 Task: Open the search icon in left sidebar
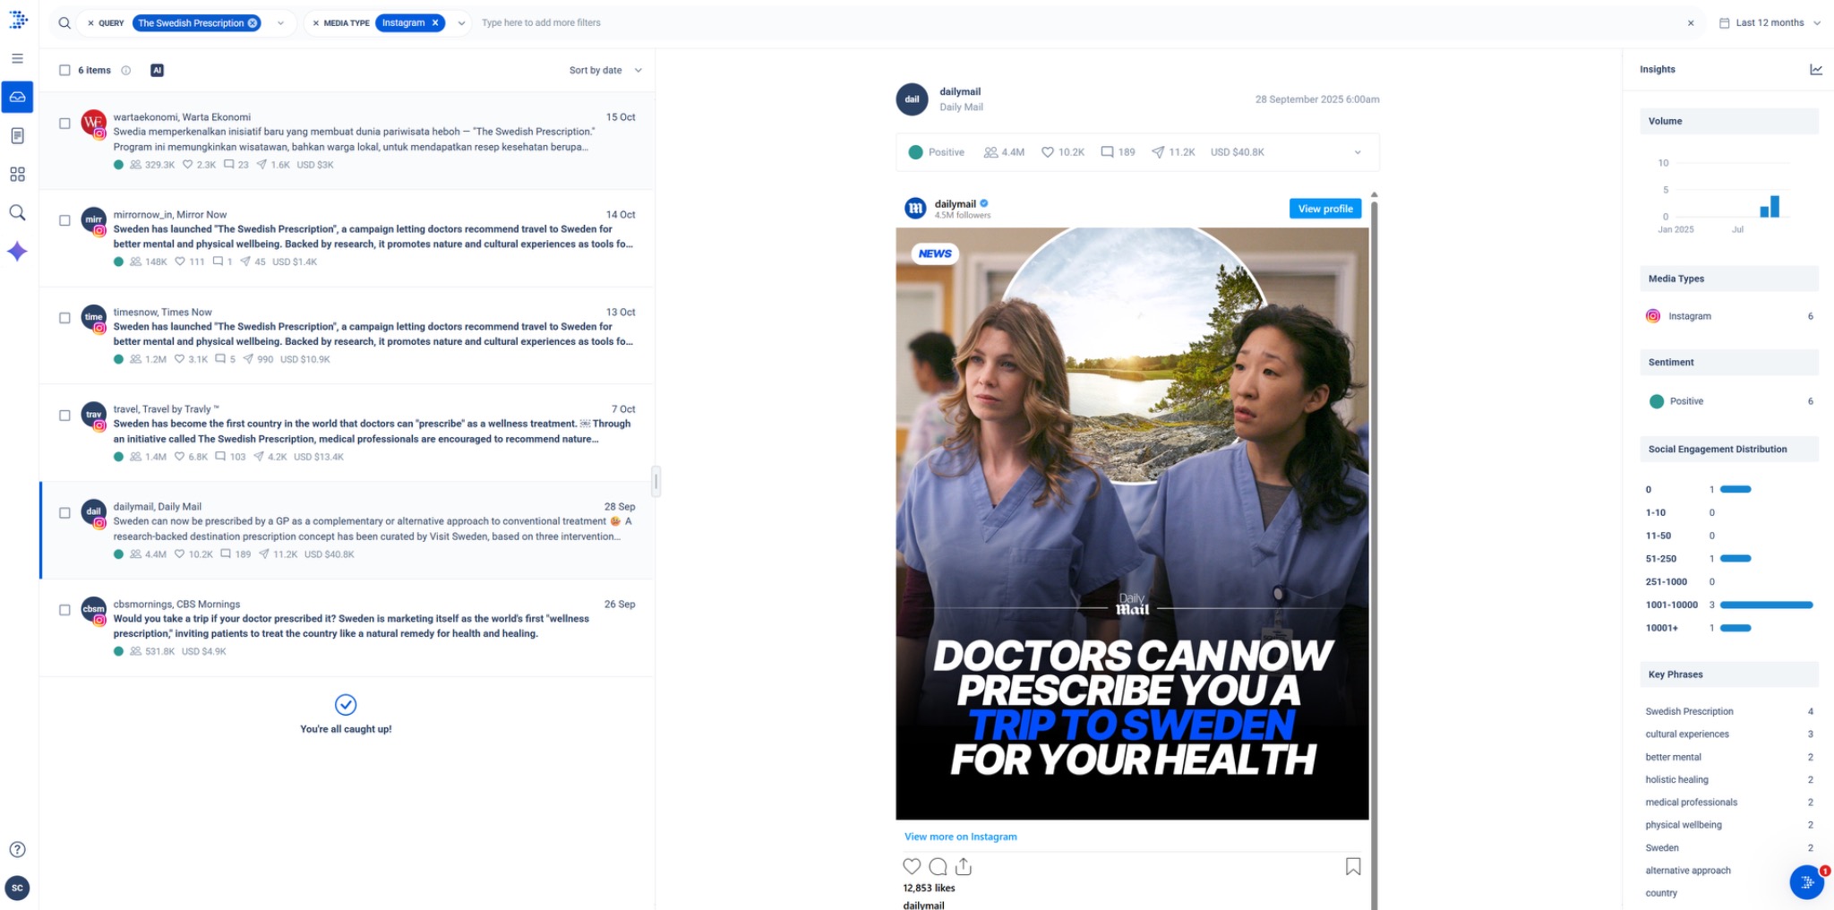[x=17, y=213]
